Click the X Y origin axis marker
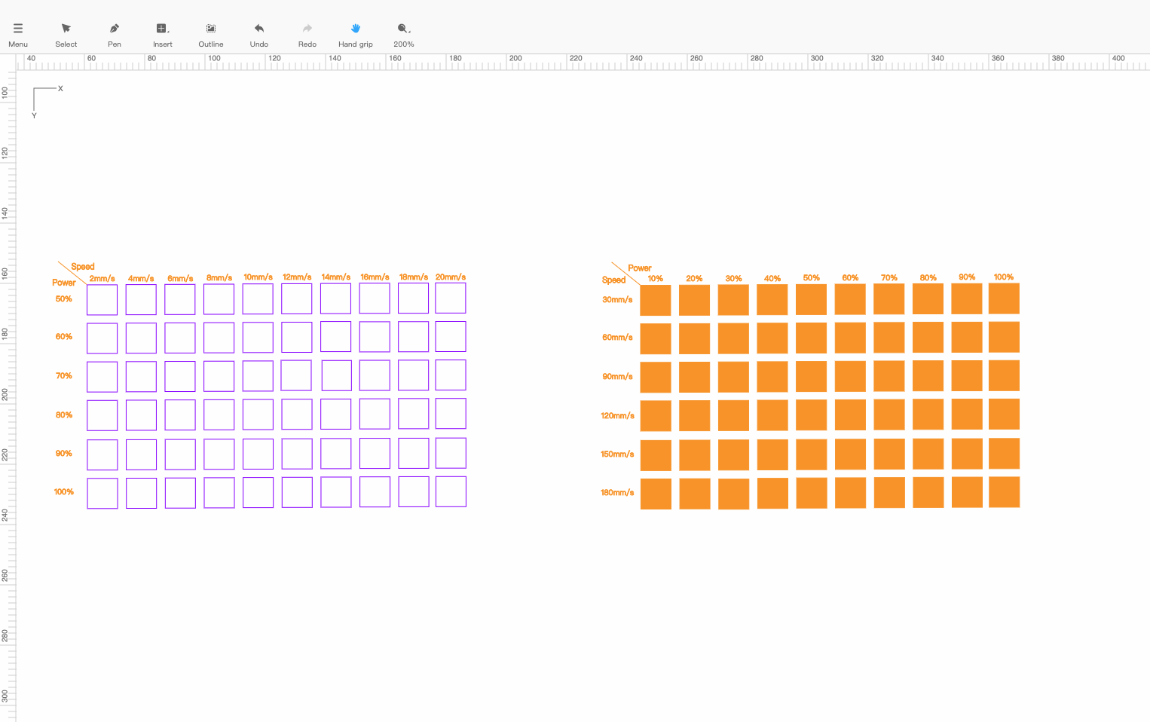 [x=47, y=102]
